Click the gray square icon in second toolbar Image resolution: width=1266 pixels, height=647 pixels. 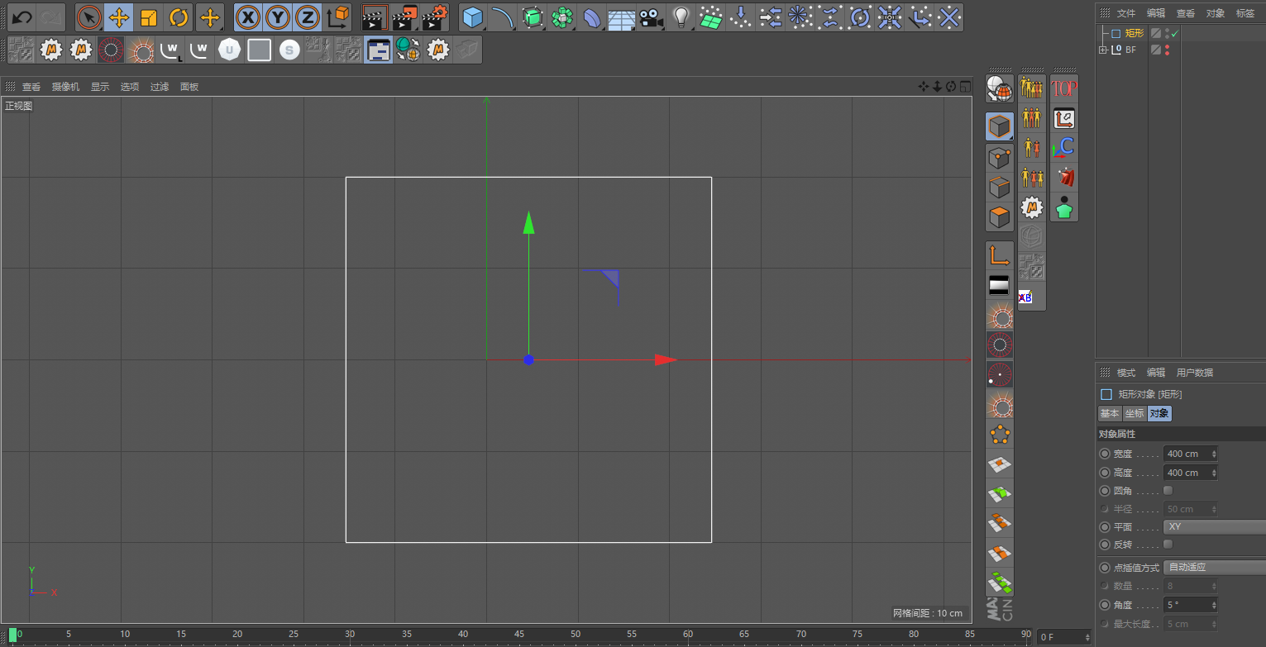259,50
